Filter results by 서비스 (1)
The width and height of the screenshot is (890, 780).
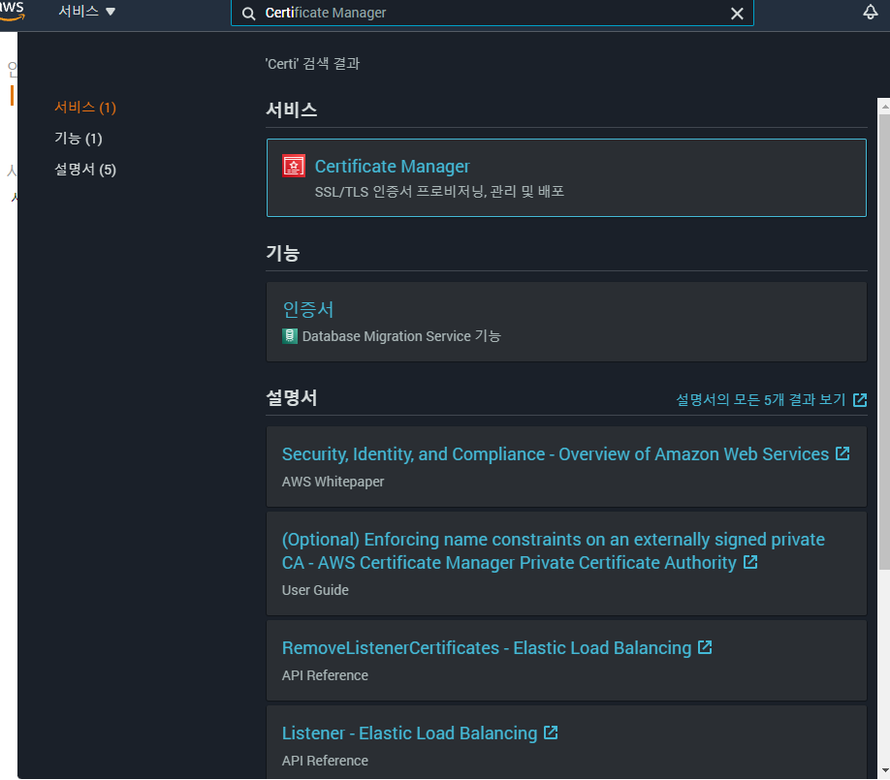[85, 107]
